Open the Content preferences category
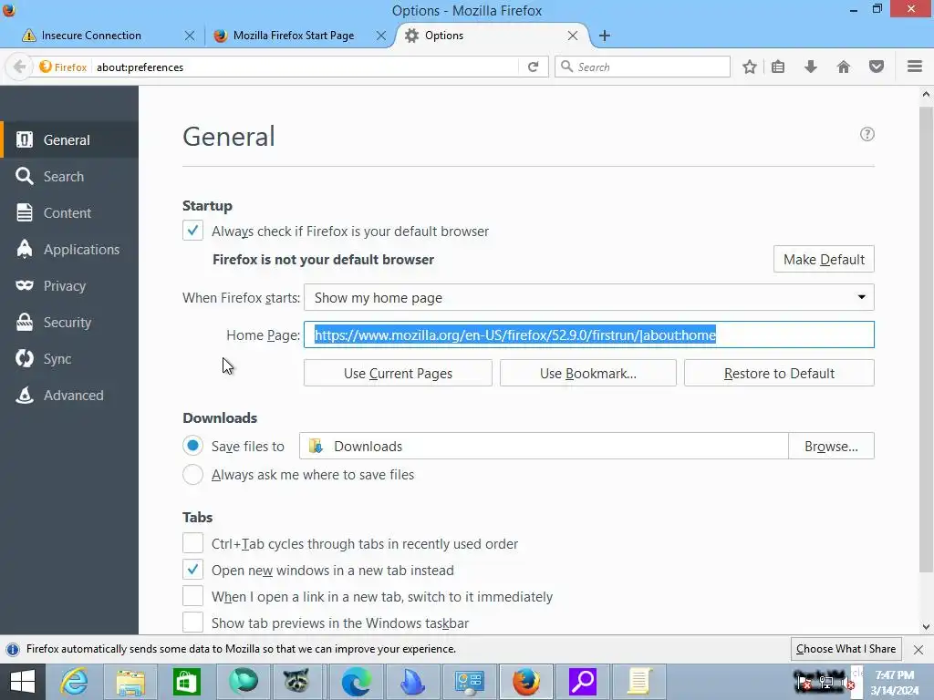The height and width of the screenshot is (700, 934). (x=69, y=212)
